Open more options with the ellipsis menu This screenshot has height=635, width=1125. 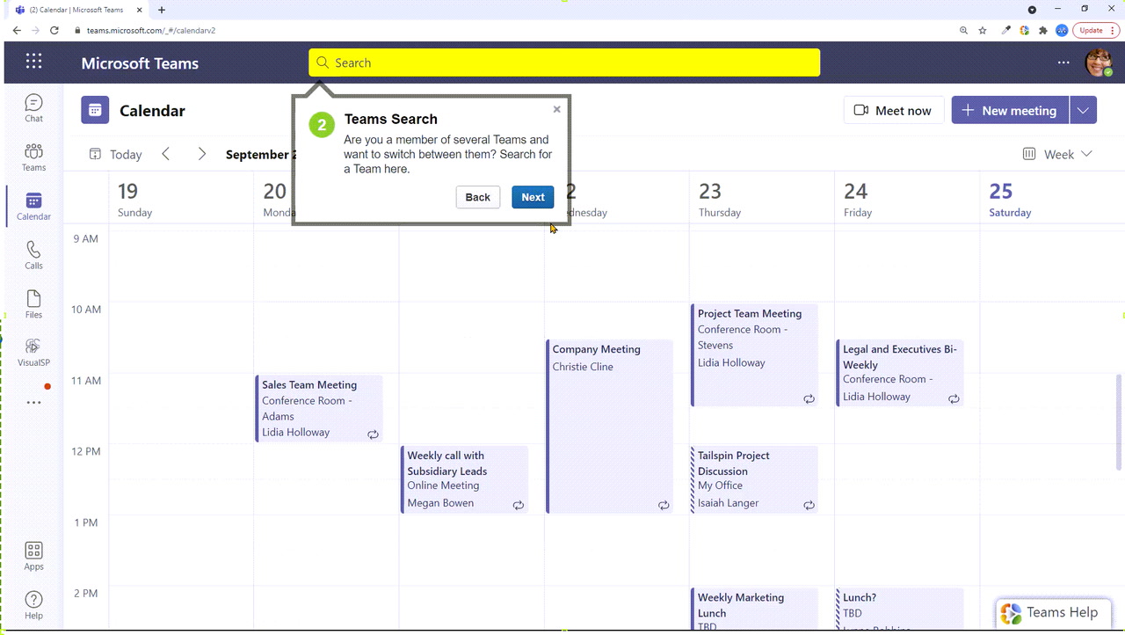(1063, 62)
